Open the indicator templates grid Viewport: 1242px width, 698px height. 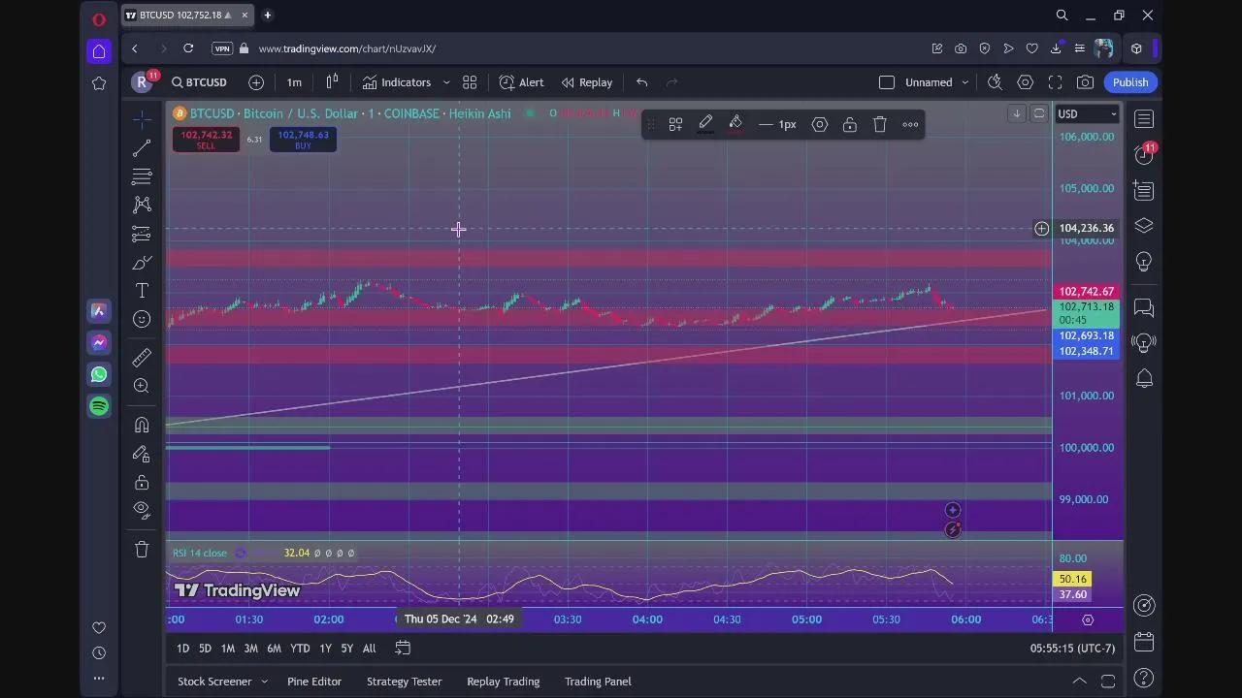[x=470, y=82]
